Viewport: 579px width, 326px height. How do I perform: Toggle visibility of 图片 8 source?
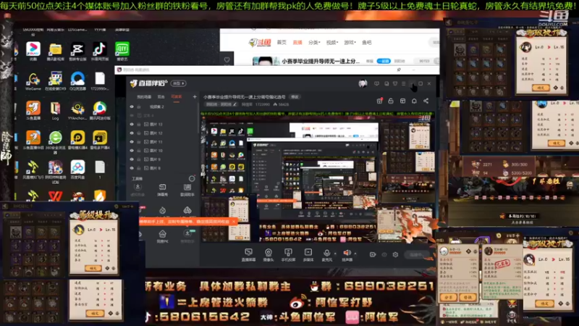(132, 168)
